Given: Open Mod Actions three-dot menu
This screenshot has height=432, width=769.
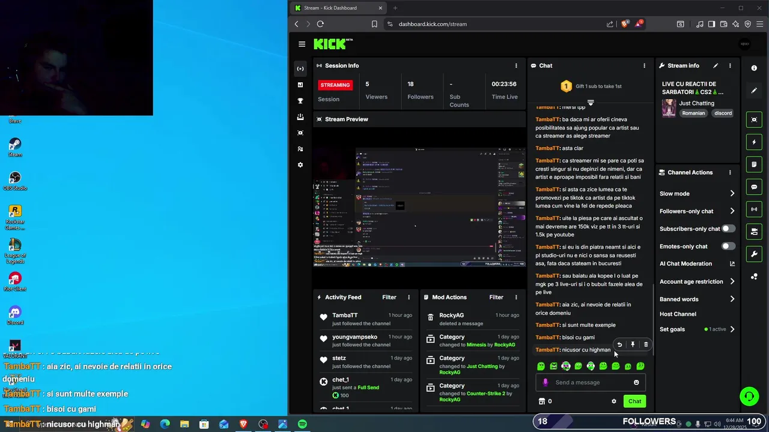Looking at the screenshot, I should [x=516, y=297].
